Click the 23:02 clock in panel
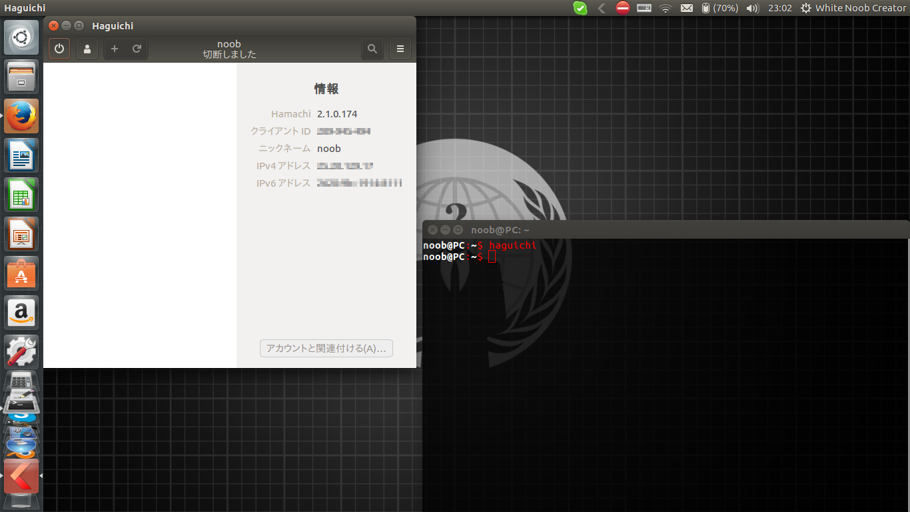 [780, 8]
